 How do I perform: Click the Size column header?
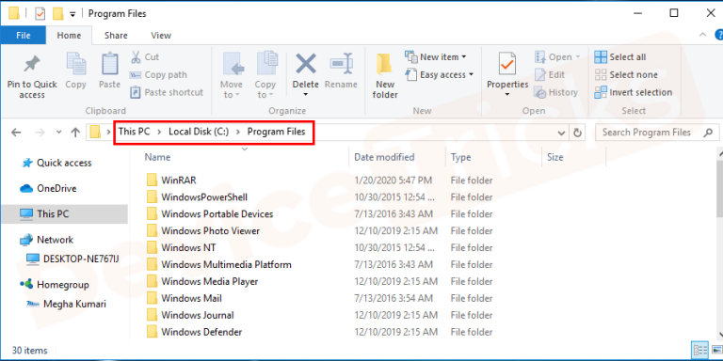554,157
